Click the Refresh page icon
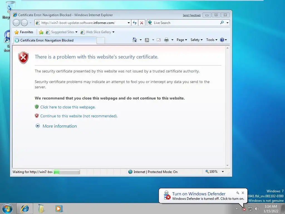This screenshot has width=285, height=214. tap(135, 23)
